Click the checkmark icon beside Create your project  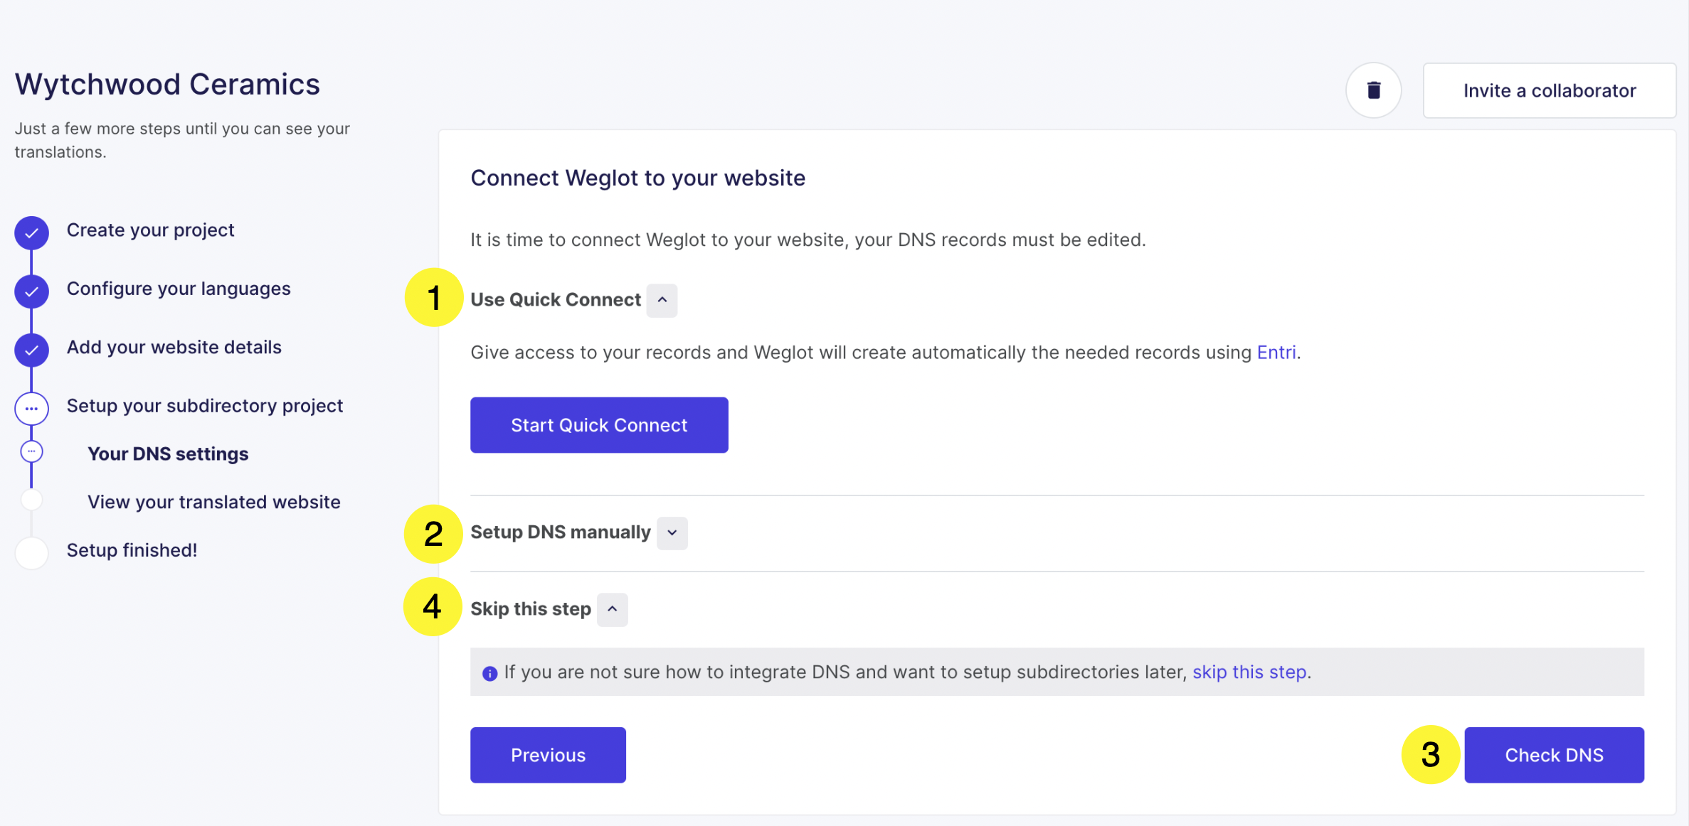coord(31,232)
